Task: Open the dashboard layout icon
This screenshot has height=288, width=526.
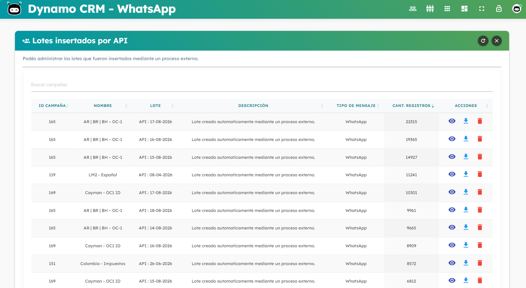Action: (464, 9)
